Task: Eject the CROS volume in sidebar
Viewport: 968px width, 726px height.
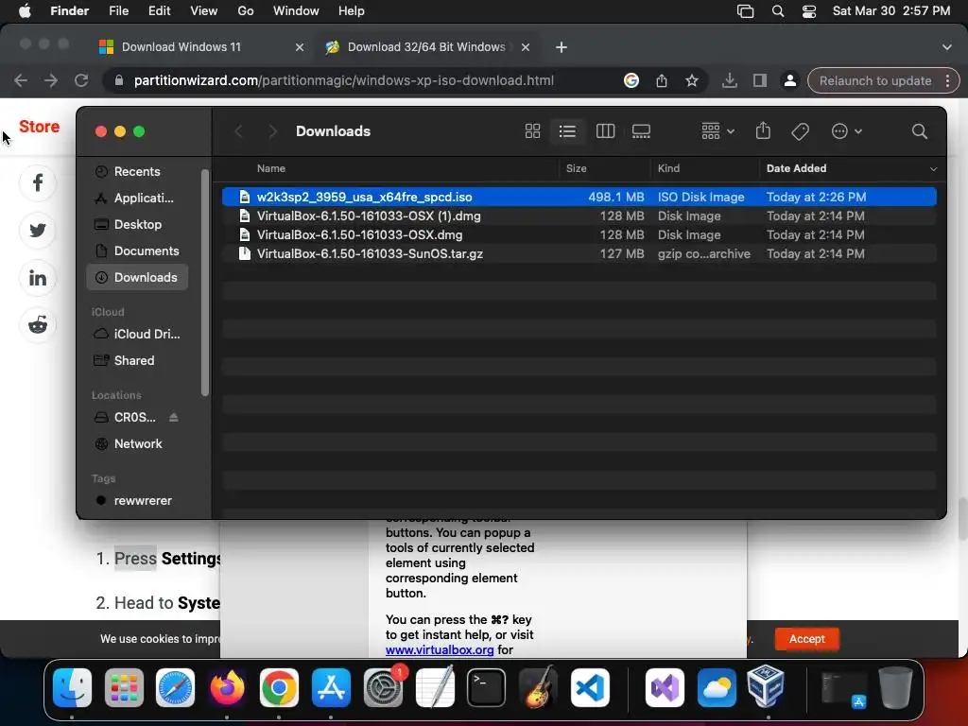Action: 174,417
